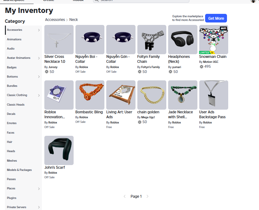Go to the previous page arrow
This screenshot has height=210, width=259.
coord(125,196)
